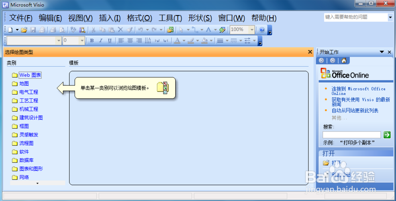Toggle Bold formatting
The width and height of the screenshot is (396, 201).
(92, 41)
